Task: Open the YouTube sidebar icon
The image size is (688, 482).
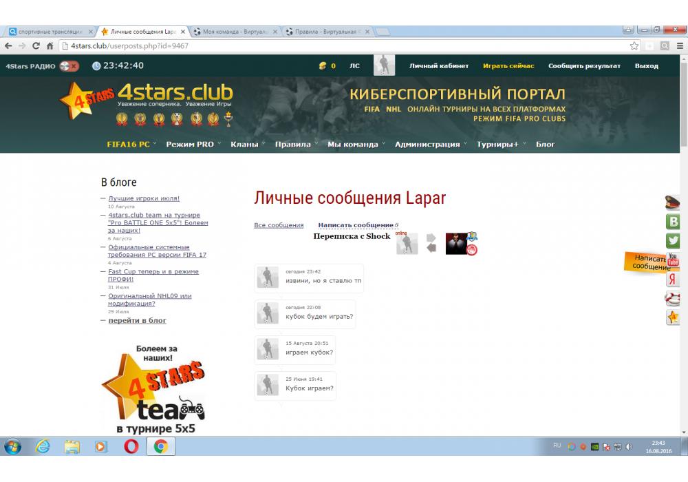Action: click(x=673, y=260)
